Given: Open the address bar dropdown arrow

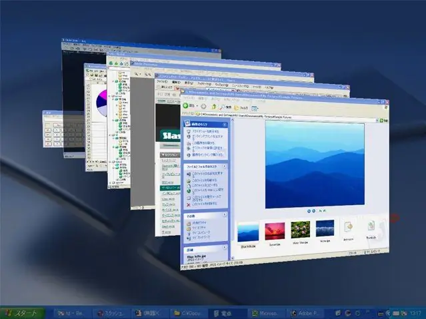Looking at the screenshot, I should coord(377,120).
